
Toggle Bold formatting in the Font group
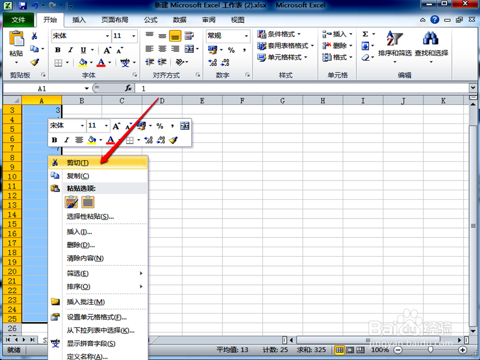click(58, 50)
